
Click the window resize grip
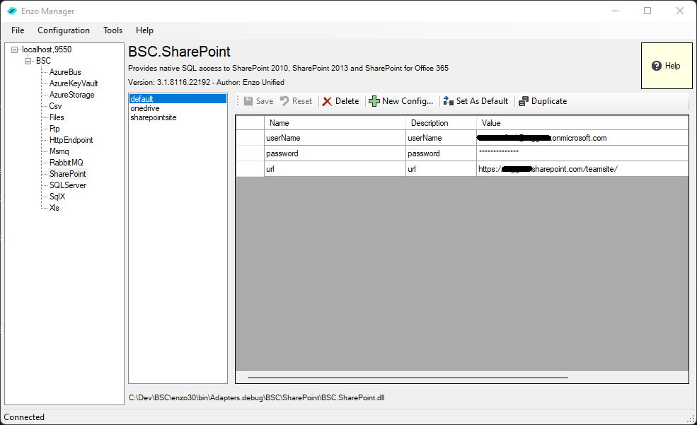pos(691,419)
